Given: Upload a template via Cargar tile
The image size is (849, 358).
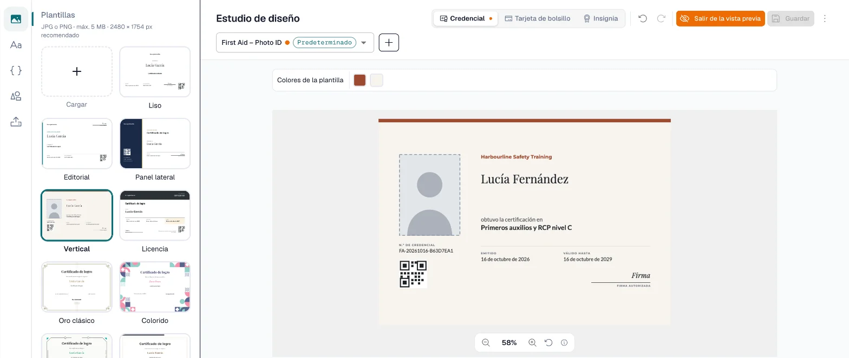Looking at the screenshot, I should coord(77,71).
